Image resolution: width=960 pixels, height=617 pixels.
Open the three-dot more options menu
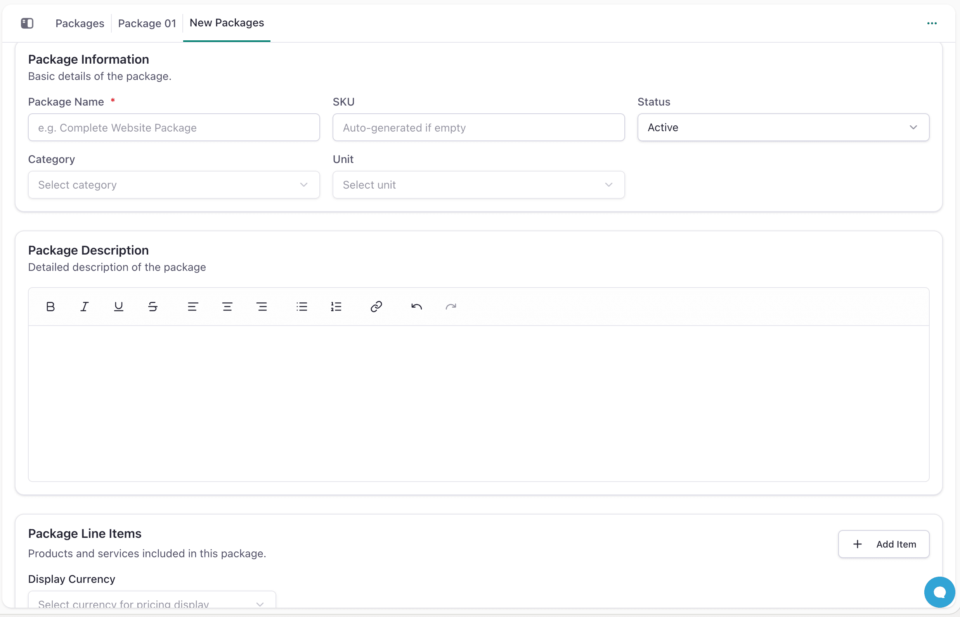tap(932, 23)
